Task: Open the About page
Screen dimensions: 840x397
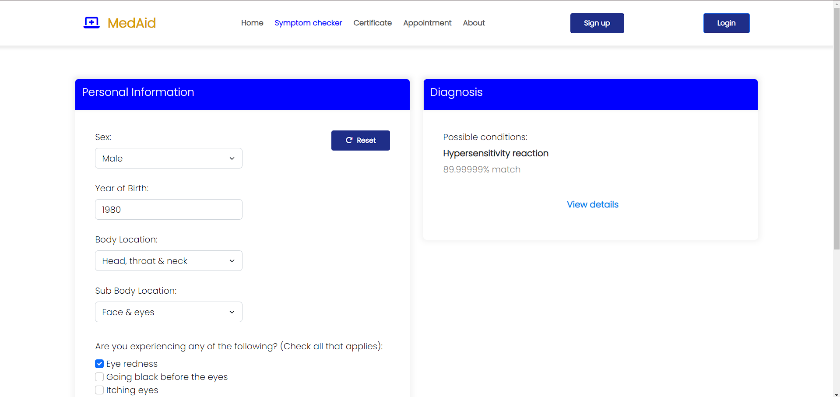Action: point(474,23)
